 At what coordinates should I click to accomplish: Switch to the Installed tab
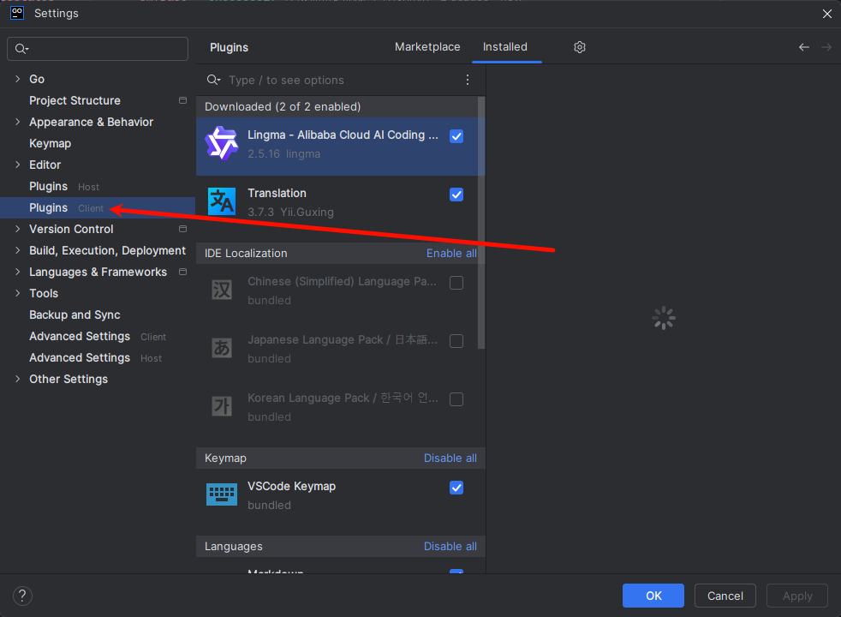coord(504,46)
